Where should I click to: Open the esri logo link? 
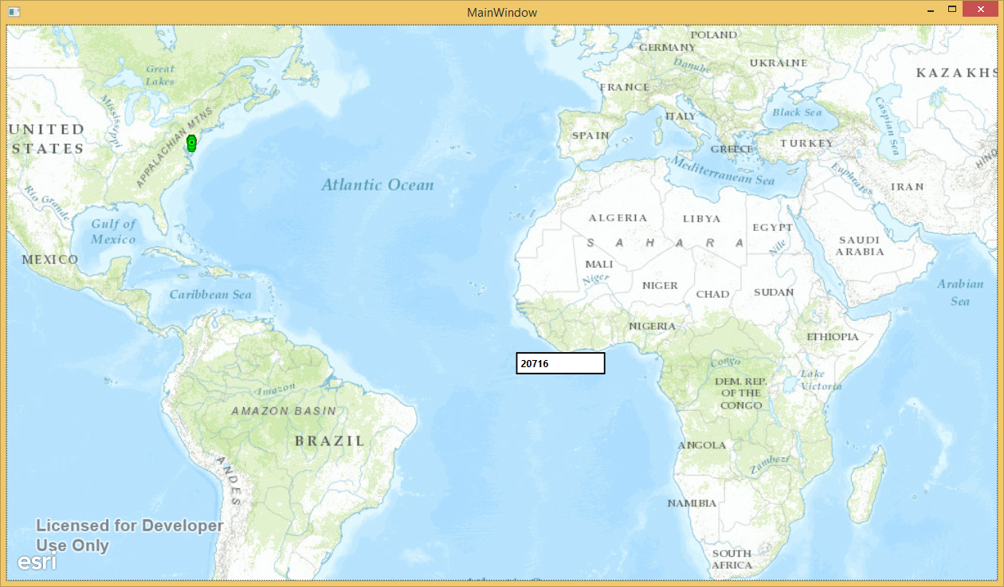point(36,562)
